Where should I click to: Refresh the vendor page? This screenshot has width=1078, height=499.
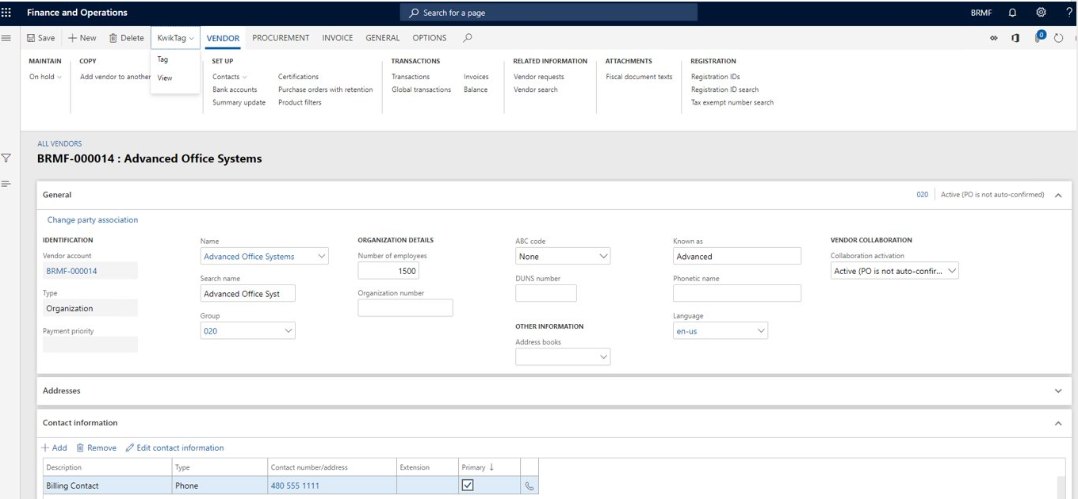pyautogui.click(x=1058, y=38)
